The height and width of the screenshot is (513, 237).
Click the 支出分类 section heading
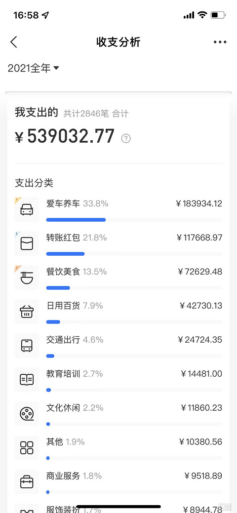(x=34, y=183)
